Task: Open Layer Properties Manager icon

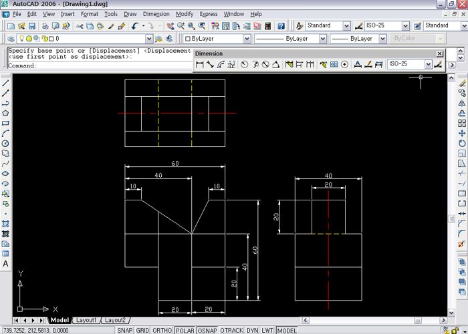Action: pyautogui.click(x=11, y=39)
